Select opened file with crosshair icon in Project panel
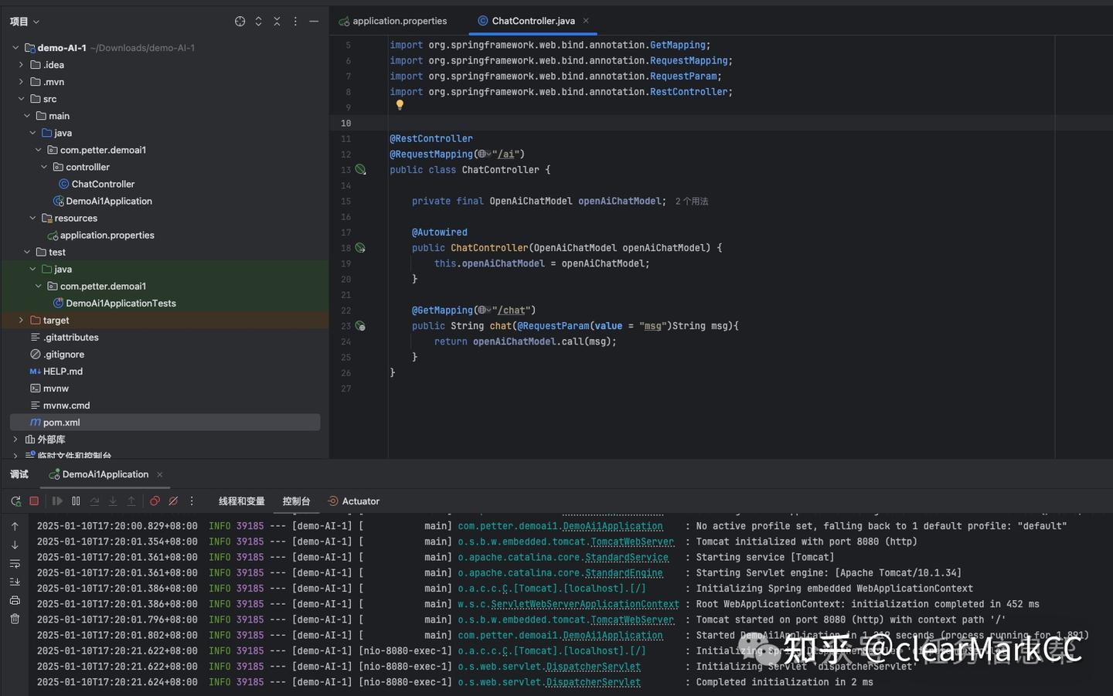The width and height of the screenshot is (1113, 696). pyautogui.click(x=239, y=21)
